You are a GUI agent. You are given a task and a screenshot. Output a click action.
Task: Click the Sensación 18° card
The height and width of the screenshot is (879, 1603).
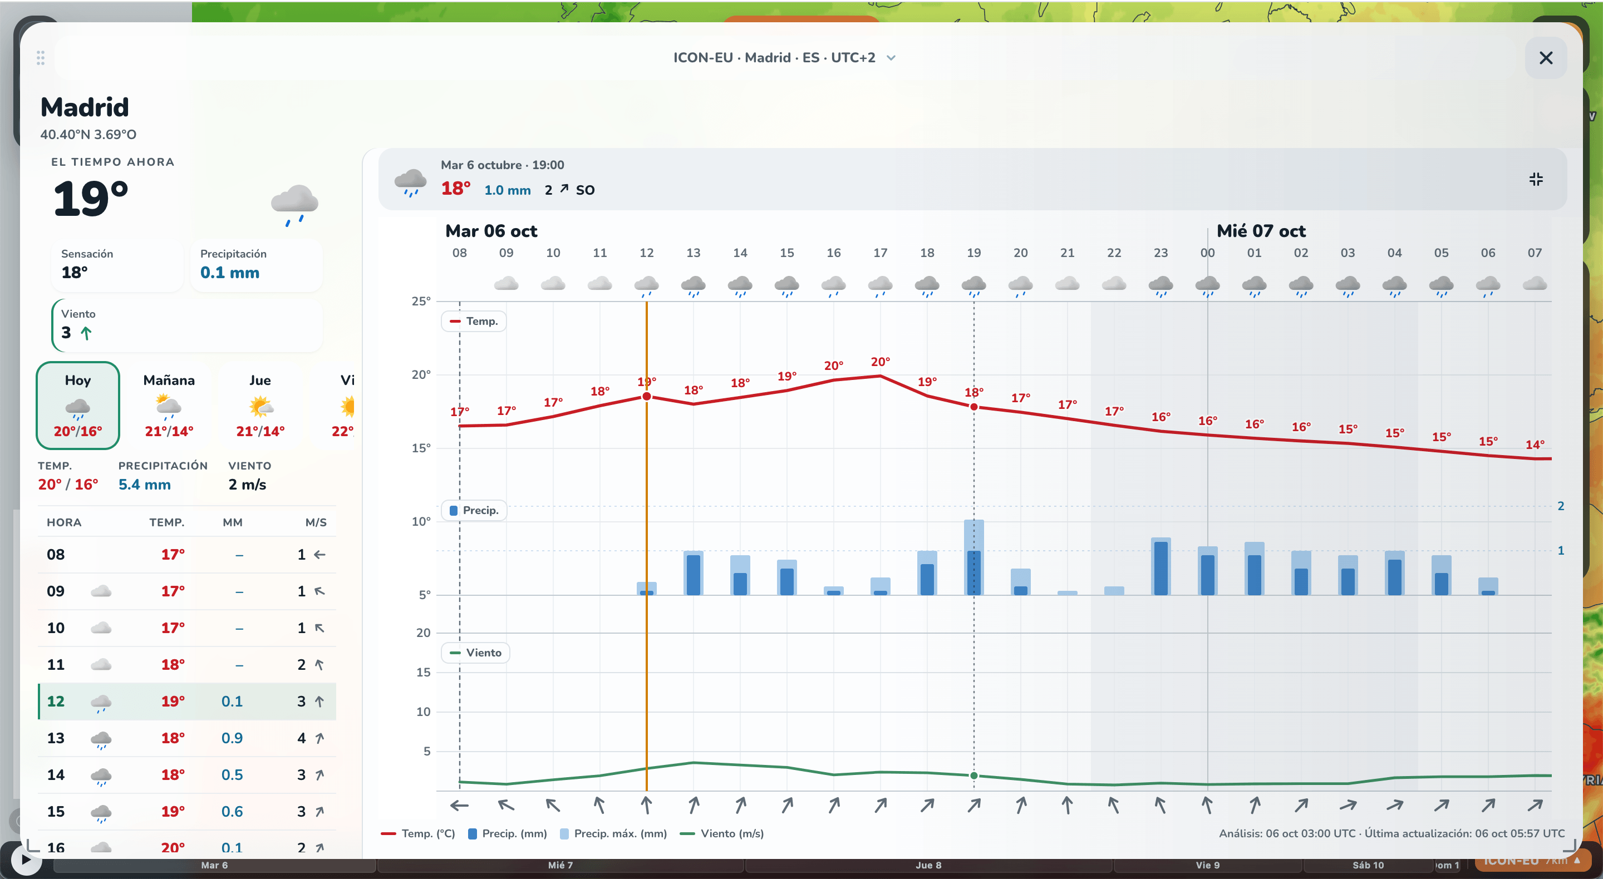coord(117,265)
